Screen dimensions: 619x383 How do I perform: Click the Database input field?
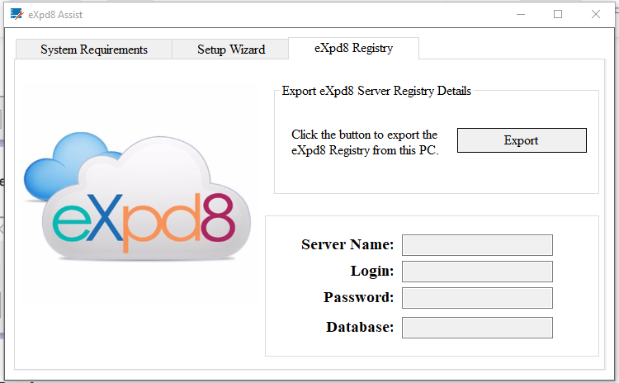point(477,328)
